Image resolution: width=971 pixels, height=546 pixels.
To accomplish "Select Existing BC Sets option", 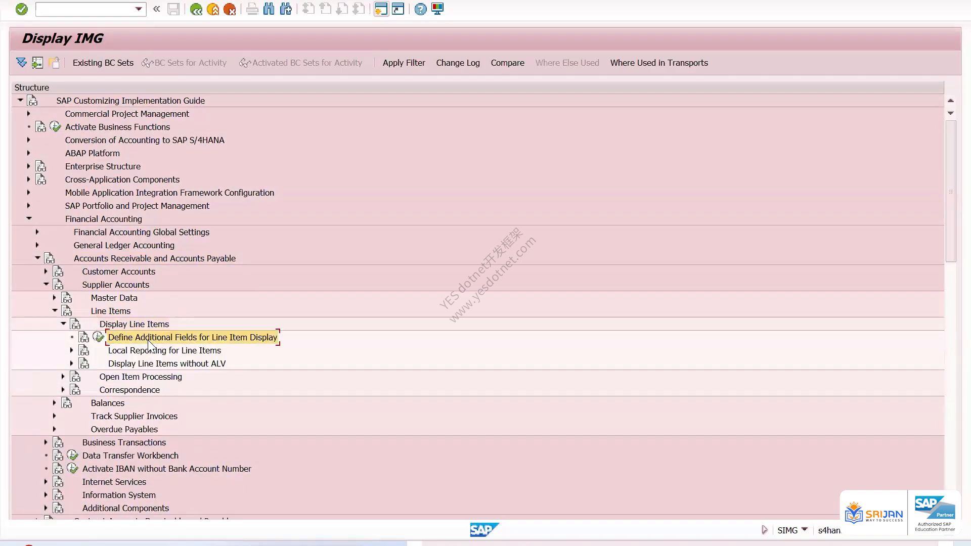I will (x=103, y=63).
